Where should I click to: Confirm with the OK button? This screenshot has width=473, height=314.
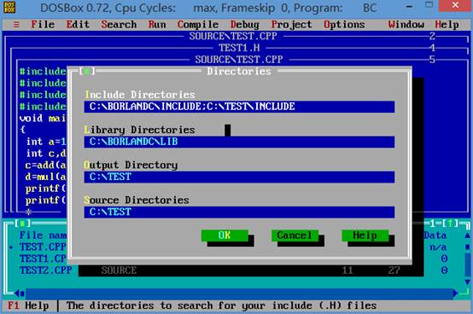225,235
